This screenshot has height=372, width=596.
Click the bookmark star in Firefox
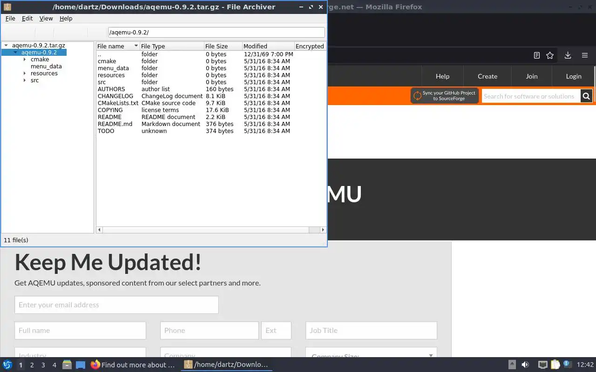(x=550, y=55)
